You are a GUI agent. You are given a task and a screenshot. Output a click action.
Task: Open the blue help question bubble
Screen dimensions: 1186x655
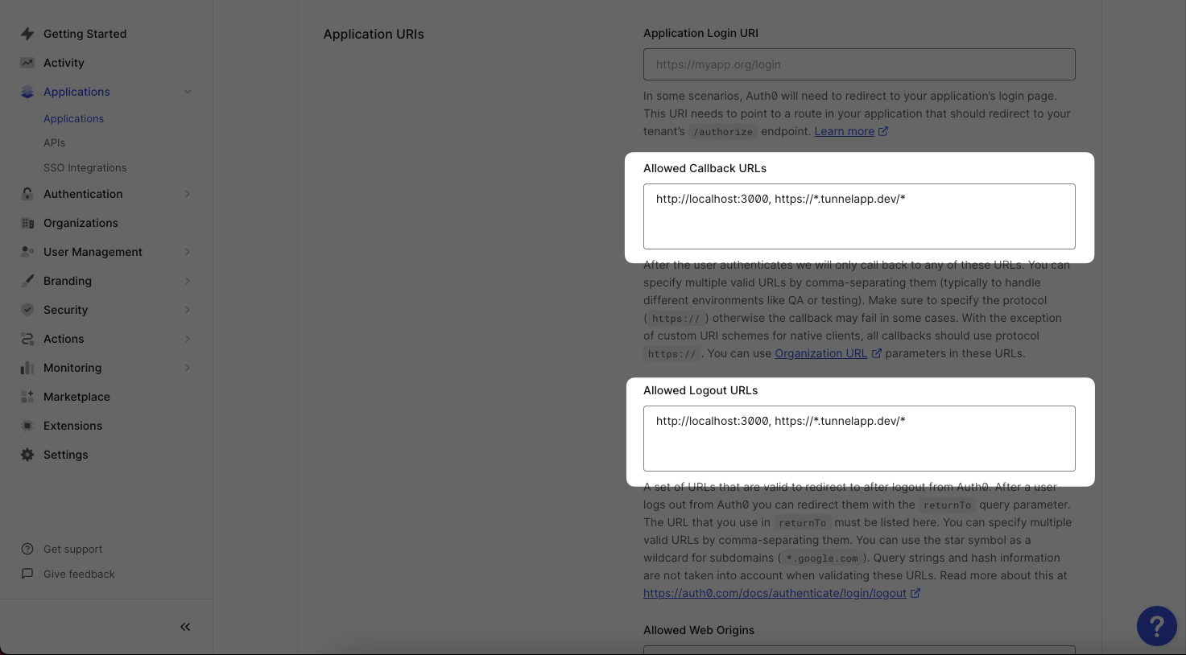coord(1157,626)
